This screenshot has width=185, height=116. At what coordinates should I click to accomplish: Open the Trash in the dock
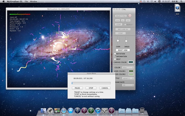click(x=142, y=111)
